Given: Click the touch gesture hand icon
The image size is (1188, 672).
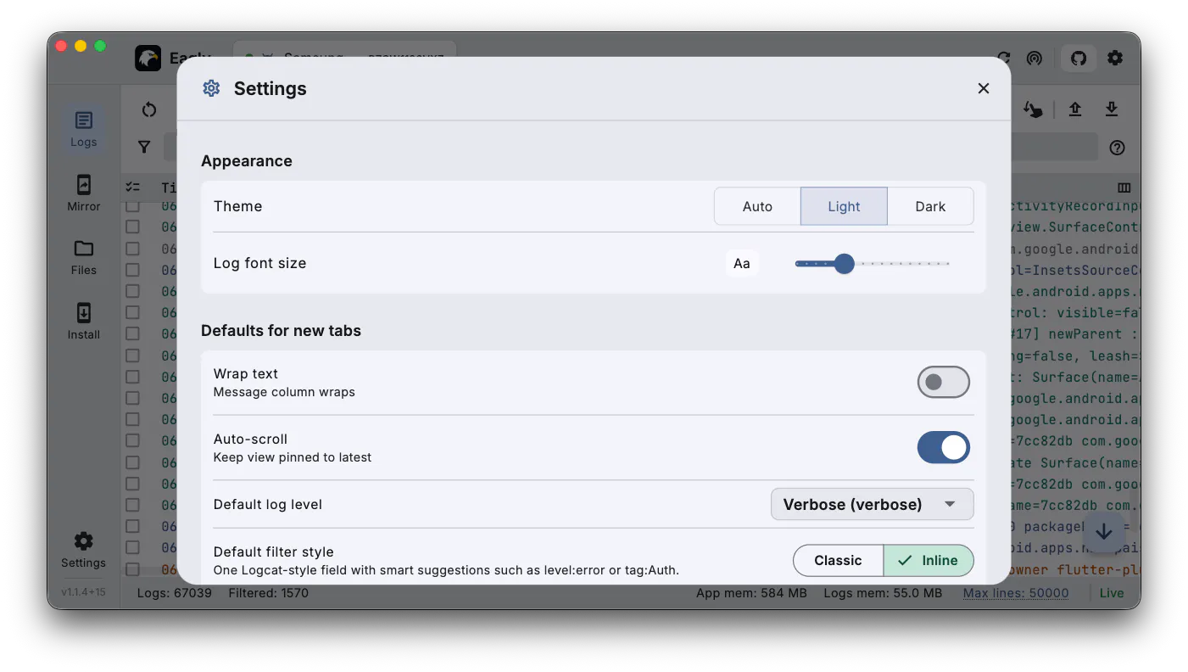Looking at the screenshot, I should tap(1033, 109).
